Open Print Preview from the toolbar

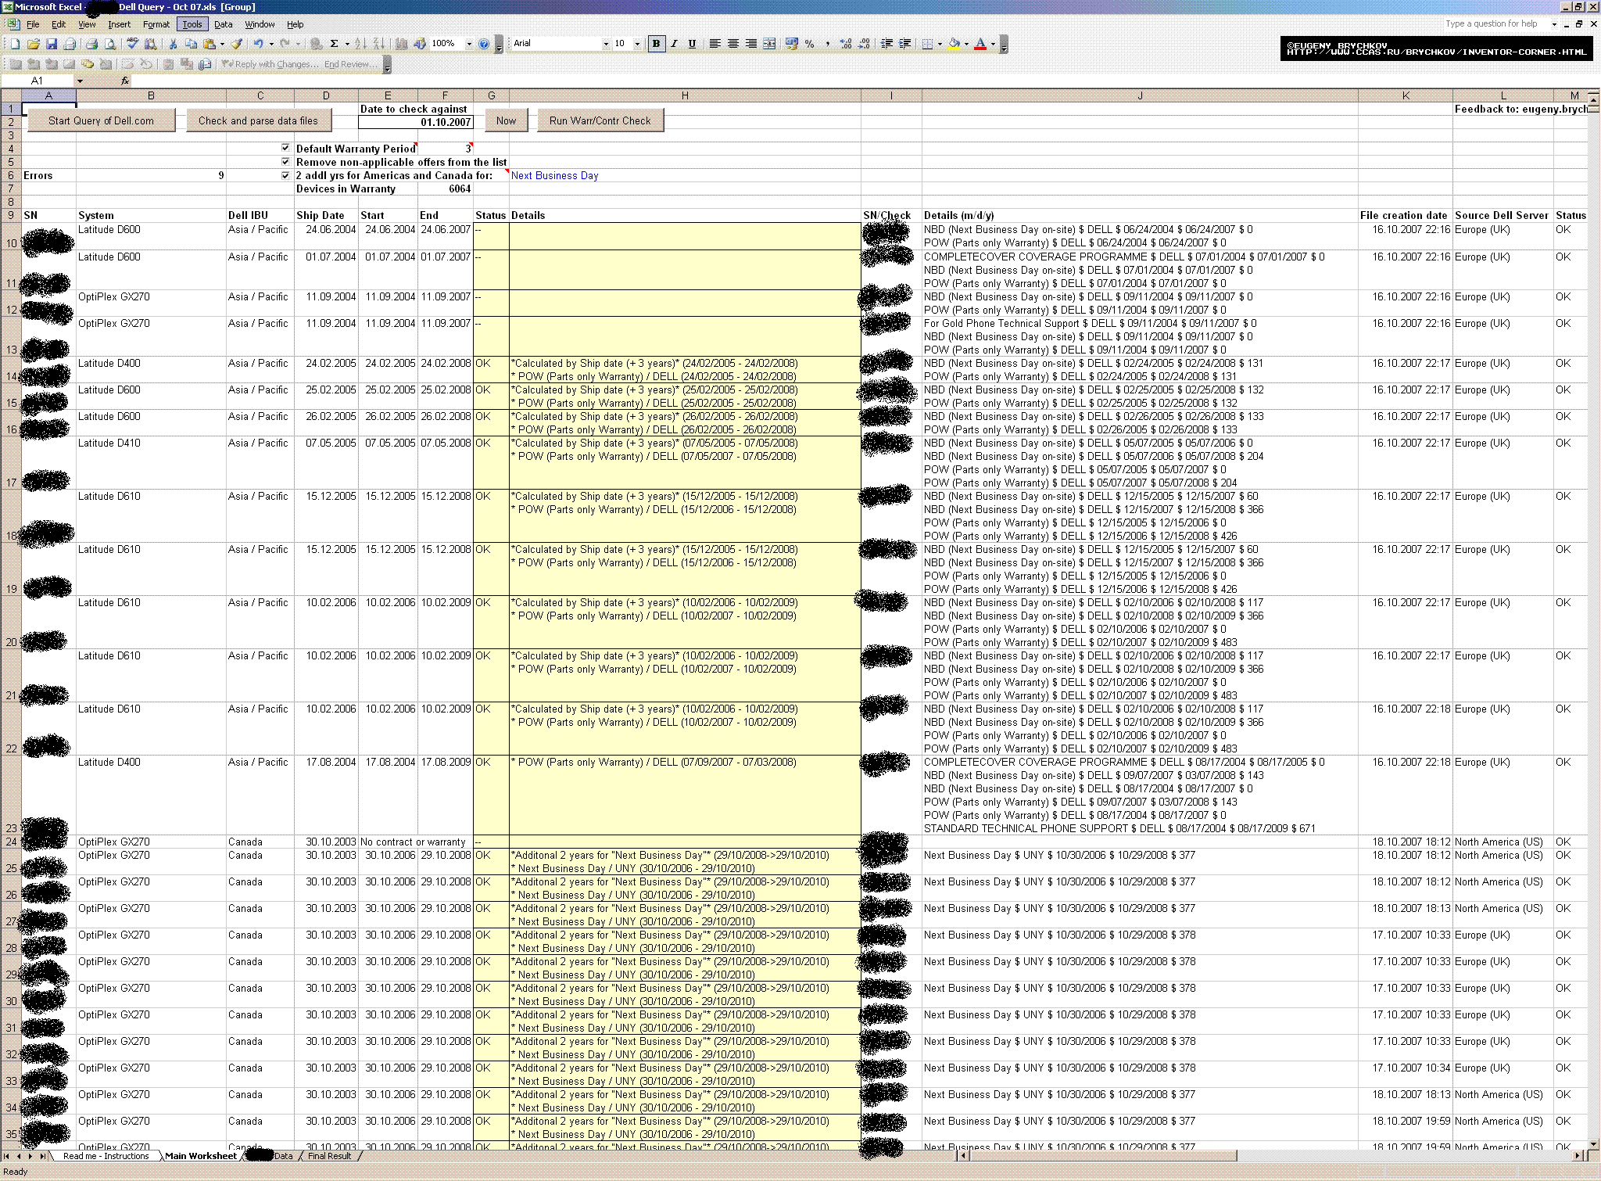110,45
